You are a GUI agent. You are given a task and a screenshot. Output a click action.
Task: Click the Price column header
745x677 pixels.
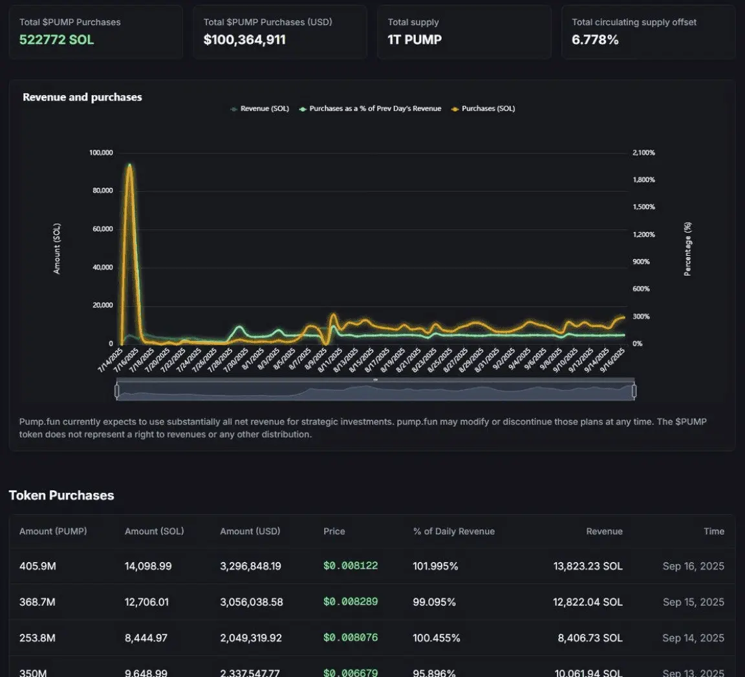(x=334, y=531)
